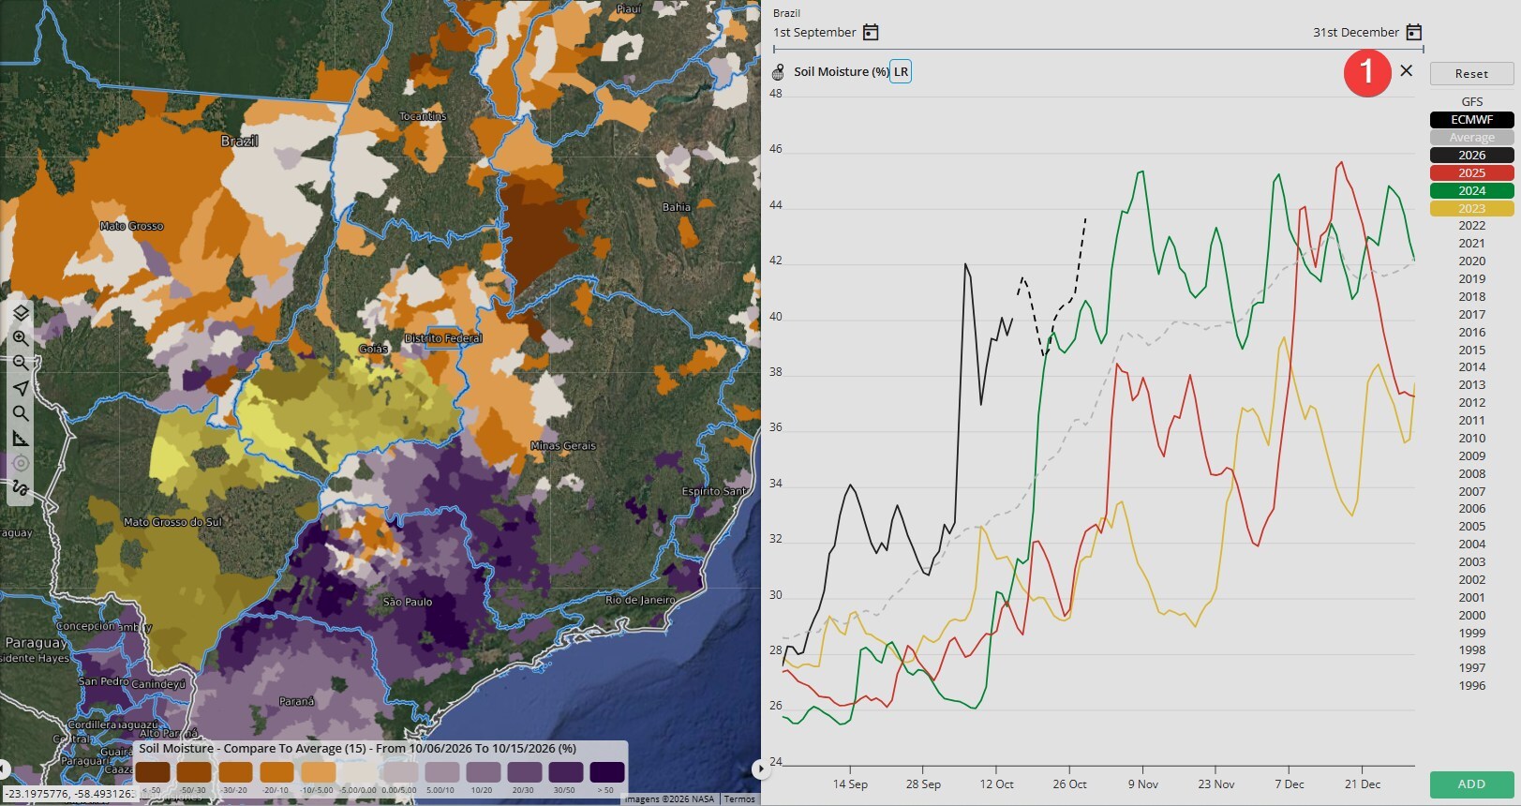Viewport: 1521px width, 806px height.
Task: Toggle the ECMWF forecast model
Action: pos(1471,119)
